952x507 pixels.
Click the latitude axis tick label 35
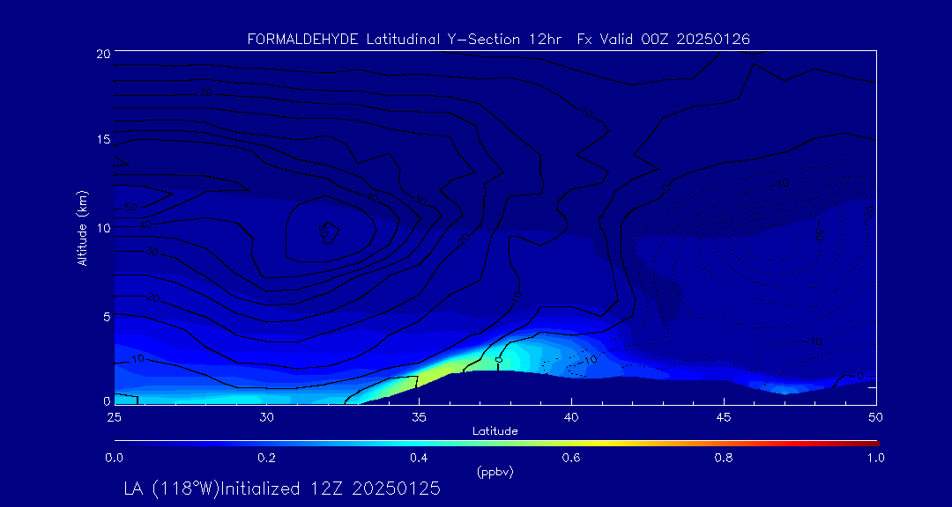(419, 417)
